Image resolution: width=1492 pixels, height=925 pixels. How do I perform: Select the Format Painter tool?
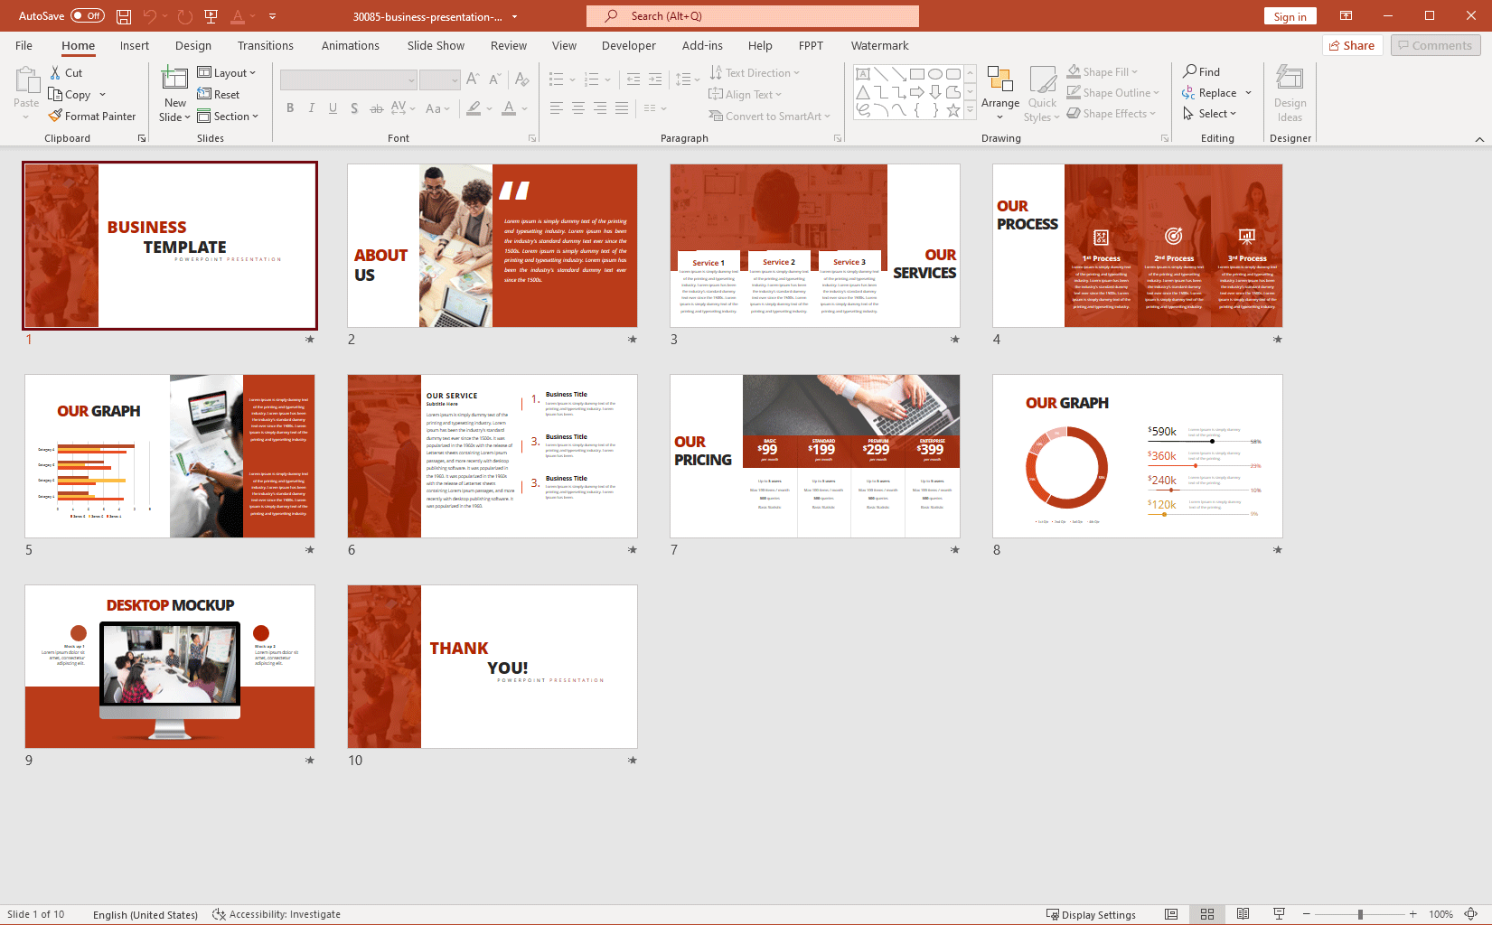92,117
